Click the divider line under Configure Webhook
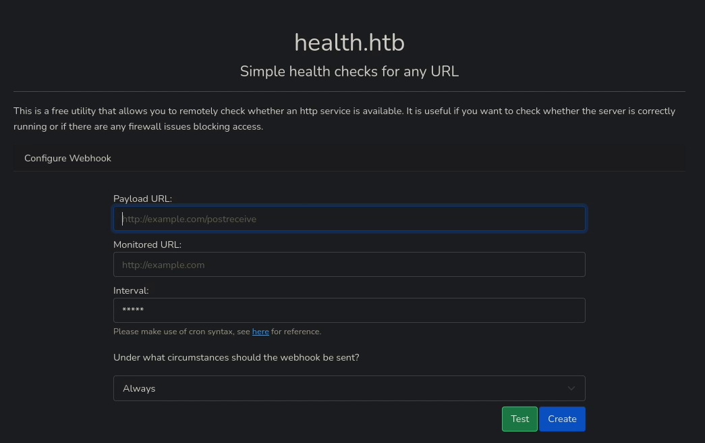The width and height of the screenshot is (705, 443). click(x=349, y=171)
